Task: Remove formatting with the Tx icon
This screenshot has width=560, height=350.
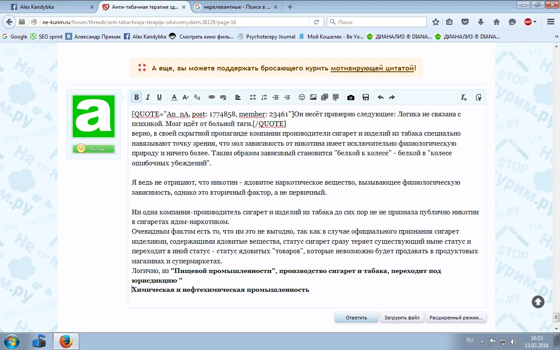Action: point(463,97)
